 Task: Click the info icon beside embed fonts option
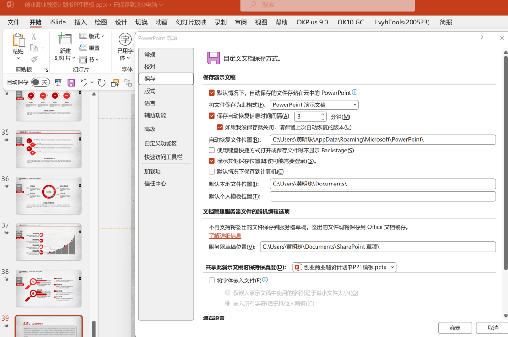click(x=265, y=280)
